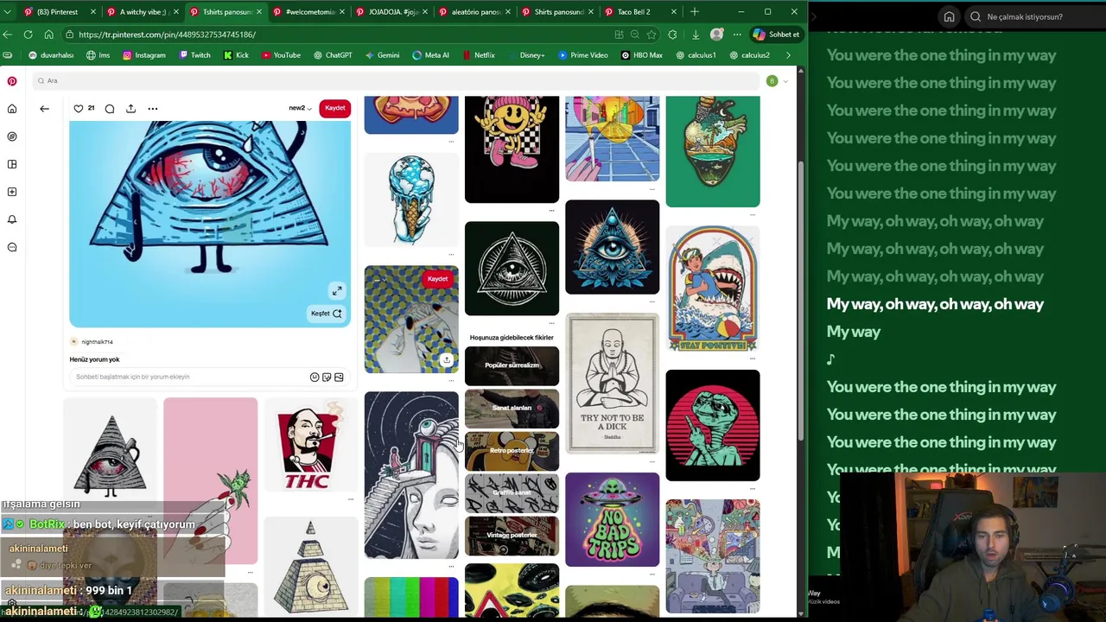Screen dimensions: 1106x622
Task: Switch to the (83) Pinterest tab
Action: (x=58, y=12)
